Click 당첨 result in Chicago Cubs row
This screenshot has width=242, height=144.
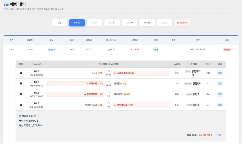pyautogui.click(x=220, y=73)
